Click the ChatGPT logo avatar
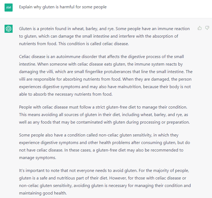Screen dimensions: 212x198 (9, 28)
